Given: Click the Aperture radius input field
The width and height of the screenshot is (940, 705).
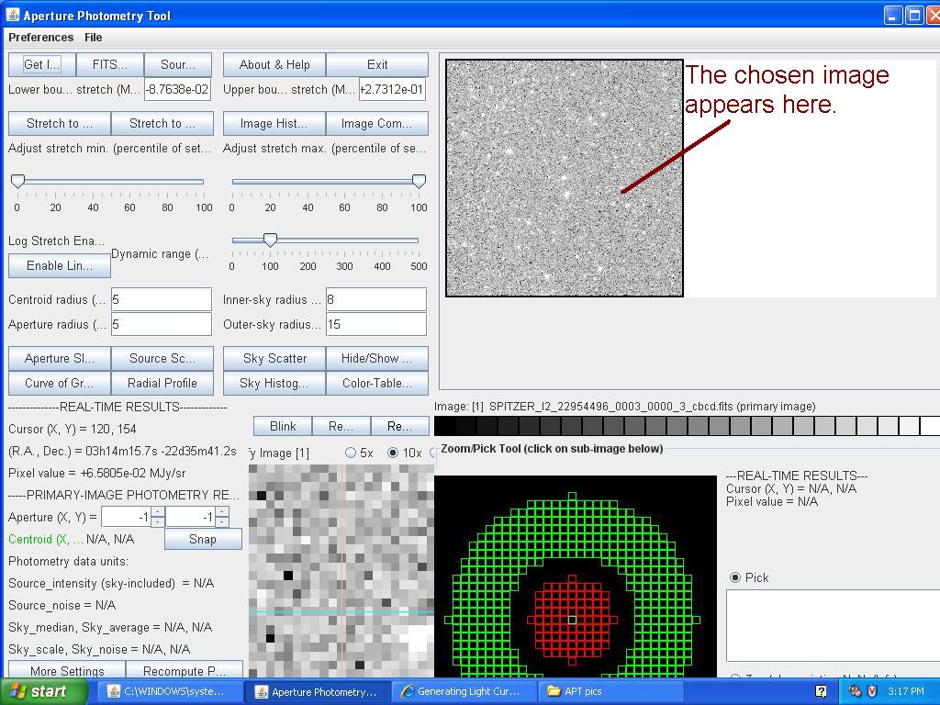Looking at the screenshot, I should click(161, 324).
